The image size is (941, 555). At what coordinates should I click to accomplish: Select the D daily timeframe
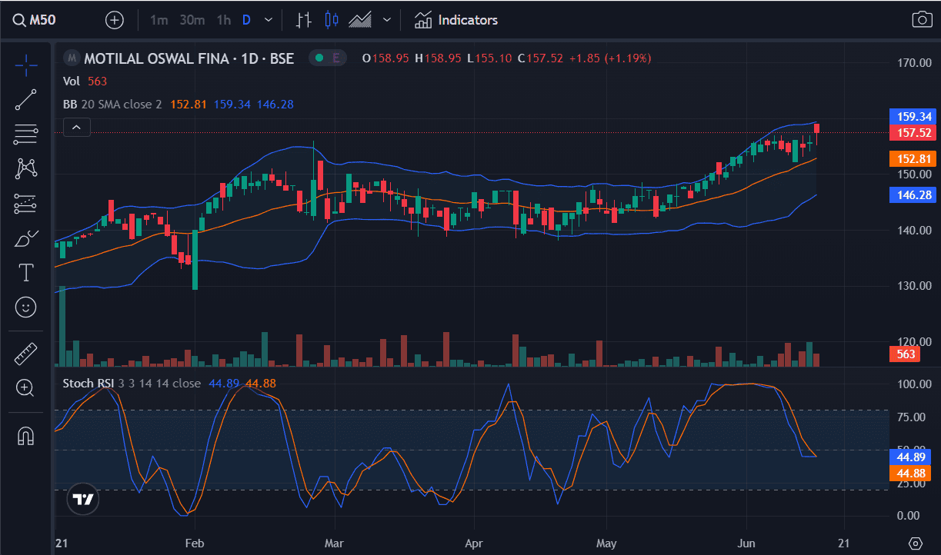click(246, 20)
